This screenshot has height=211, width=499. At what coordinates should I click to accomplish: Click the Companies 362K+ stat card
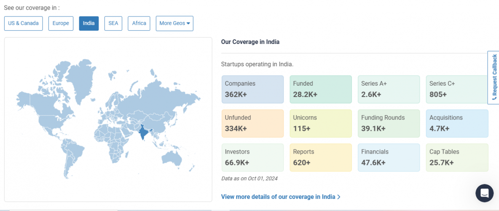pos(252,89)
